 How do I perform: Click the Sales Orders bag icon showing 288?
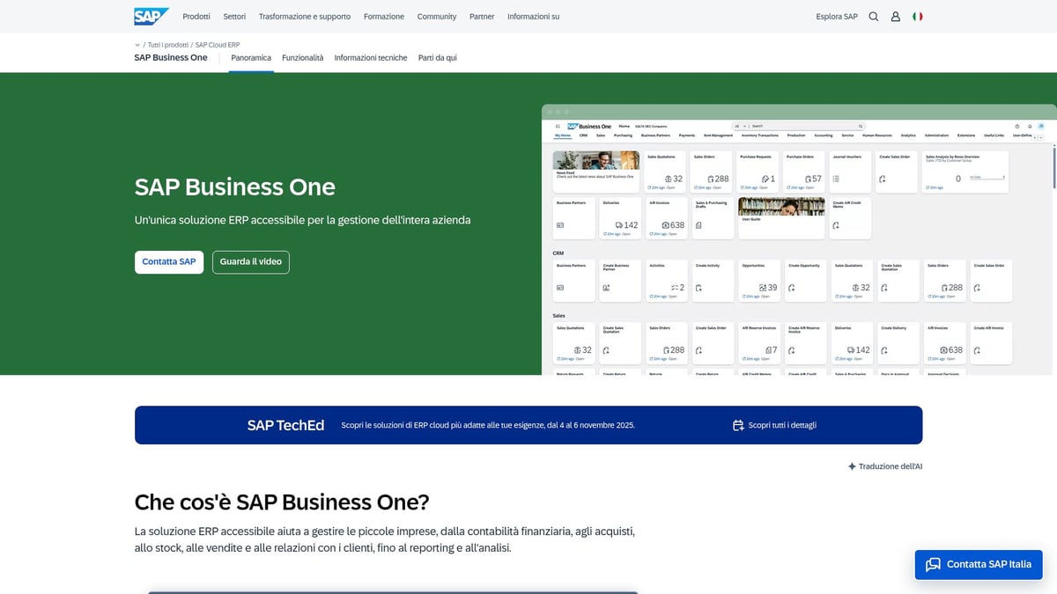pos(710,179)
